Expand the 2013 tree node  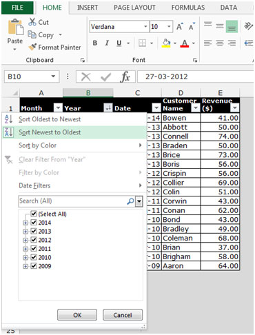[25, 232]
